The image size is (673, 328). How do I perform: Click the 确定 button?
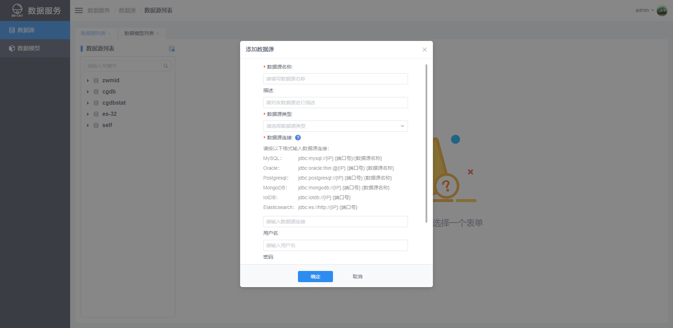tap(315, 277)
